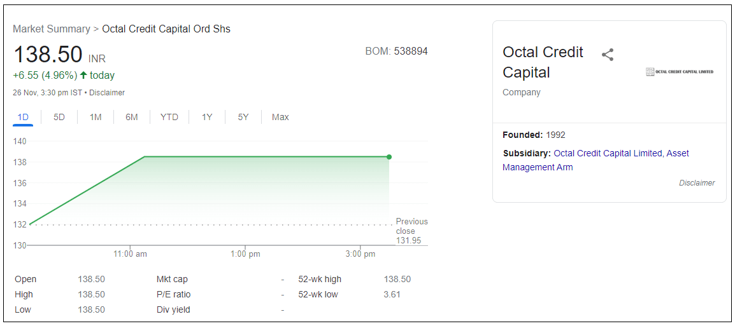Click the Previous close 131.95 label
Screen dimensions: 735x326
point(411,231)
